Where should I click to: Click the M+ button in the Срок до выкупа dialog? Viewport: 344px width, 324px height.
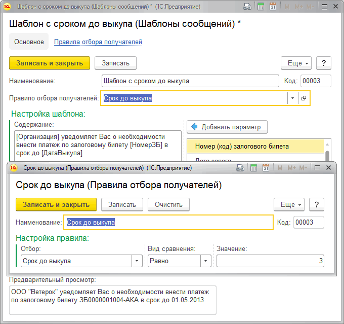(x=292, y=168)
